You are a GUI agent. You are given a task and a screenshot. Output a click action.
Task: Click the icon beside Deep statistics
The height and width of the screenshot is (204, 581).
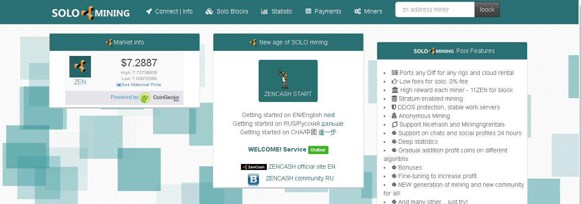394,142
